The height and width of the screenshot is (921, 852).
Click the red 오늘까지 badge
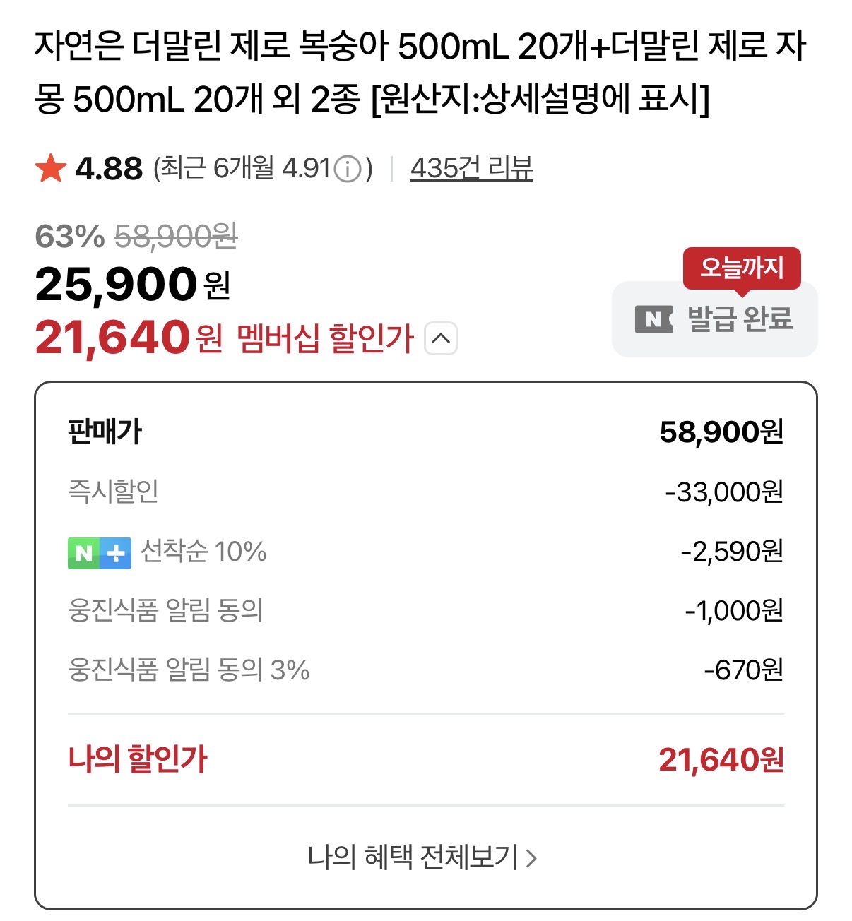click(x=741, y=268)
